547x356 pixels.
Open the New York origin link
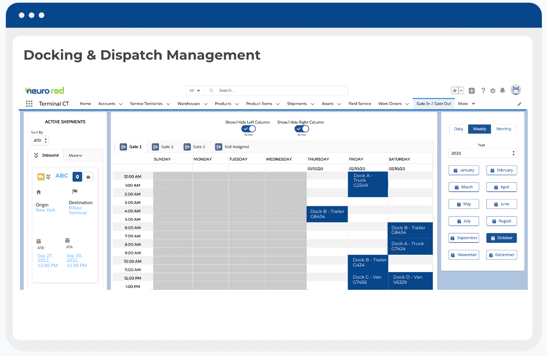45,210
